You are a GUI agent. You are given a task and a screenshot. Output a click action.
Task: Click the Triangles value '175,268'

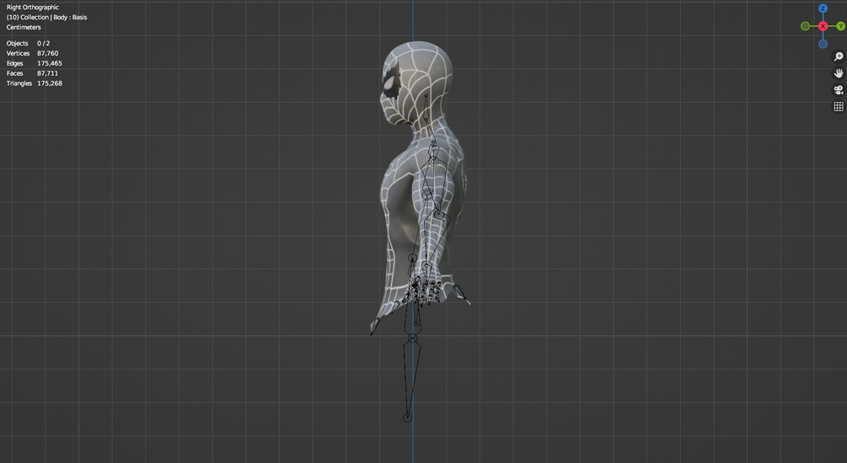click(x=49, y=83)
